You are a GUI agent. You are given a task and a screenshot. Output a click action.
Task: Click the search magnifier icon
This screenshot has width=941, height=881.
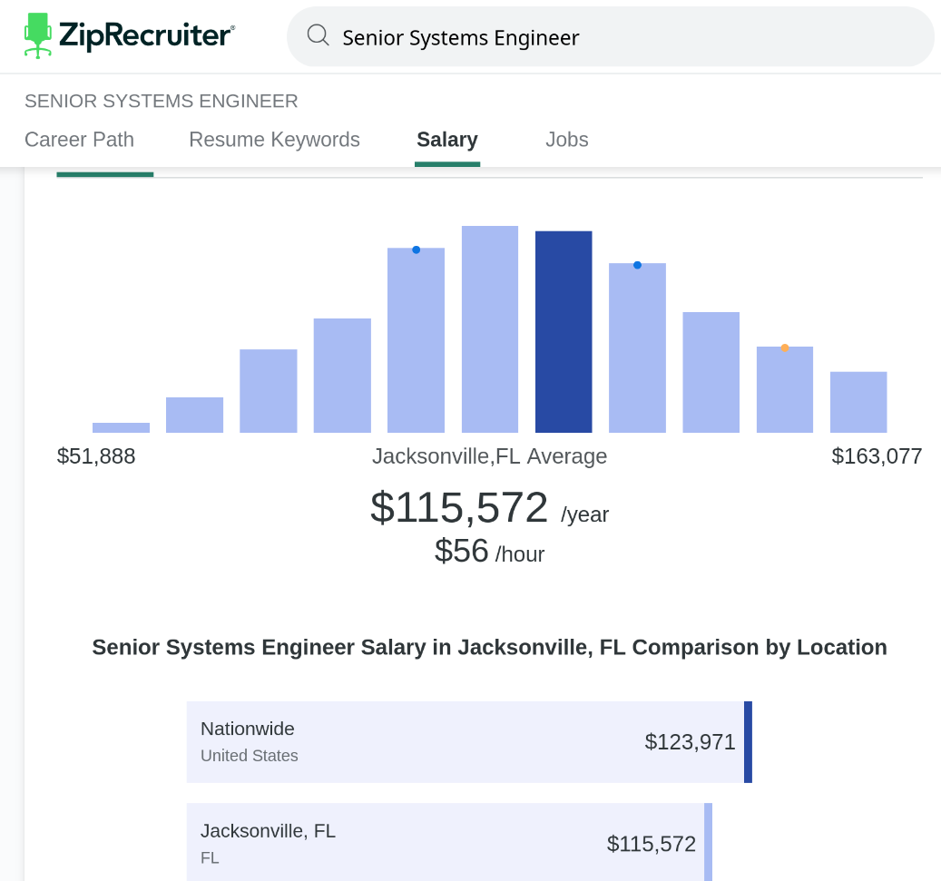pos(319,35)
